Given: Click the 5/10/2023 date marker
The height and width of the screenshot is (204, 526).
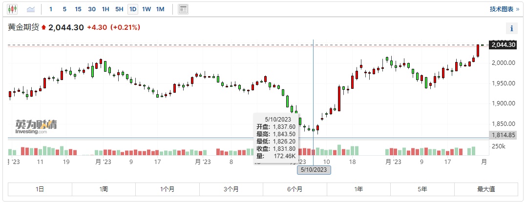Looking at the screenshot, I should pyautogui.click(x=315, y=170).
